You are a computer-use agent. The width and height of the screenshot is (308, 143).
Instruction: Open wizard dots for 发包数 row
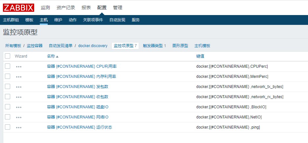pyautogui.click(x=19, y=87)
